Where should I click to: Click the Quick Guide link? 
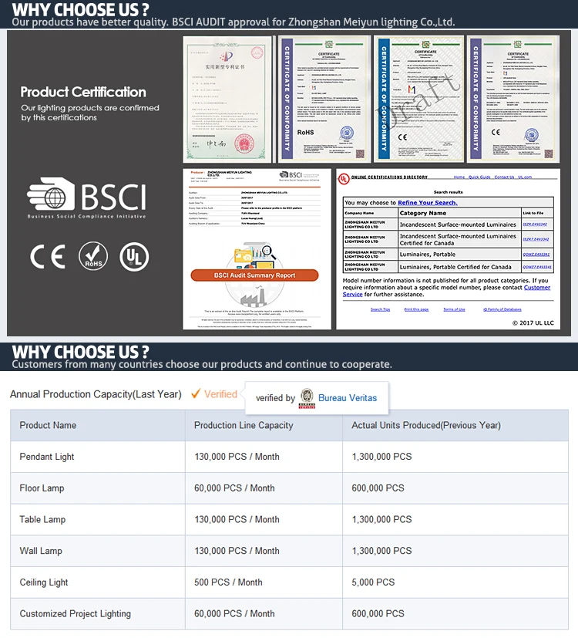(x=479, y=177)
